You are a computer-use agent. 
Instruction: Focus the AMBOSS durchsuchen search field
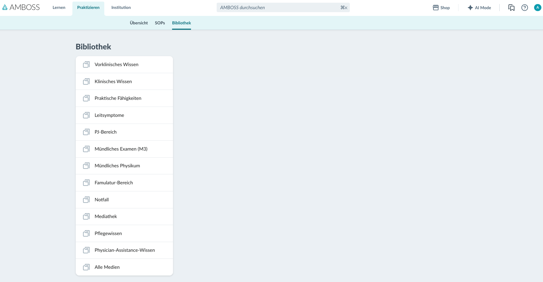(283, 8)
